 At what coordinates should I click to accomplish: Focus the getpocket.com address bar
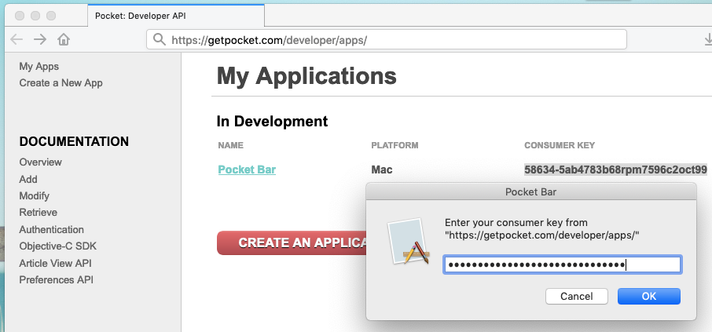point(387,39)
